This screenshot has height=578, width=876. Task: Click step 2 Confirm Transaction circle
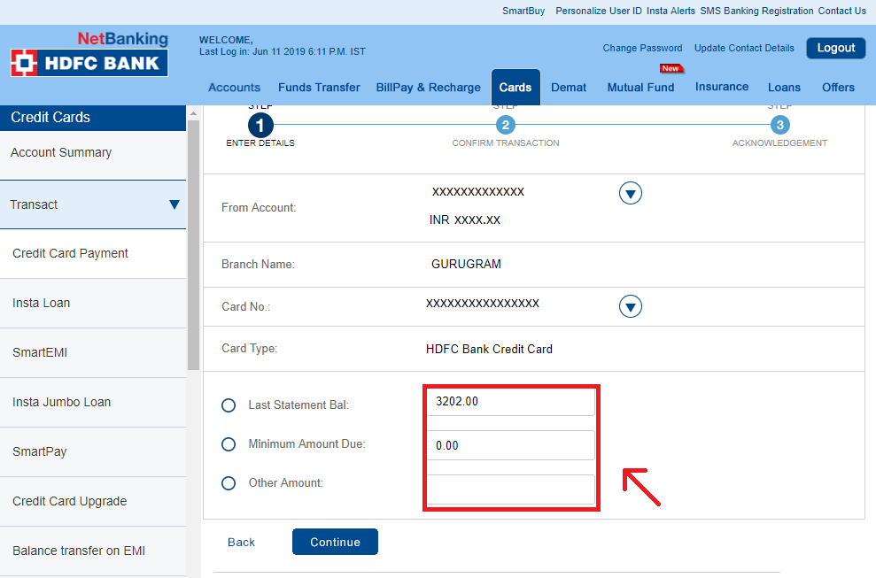coord(506,125)
